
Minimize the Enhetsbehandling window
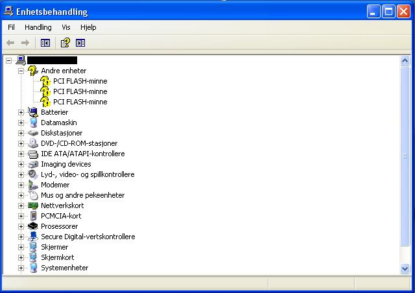click(x=373, y=12)
